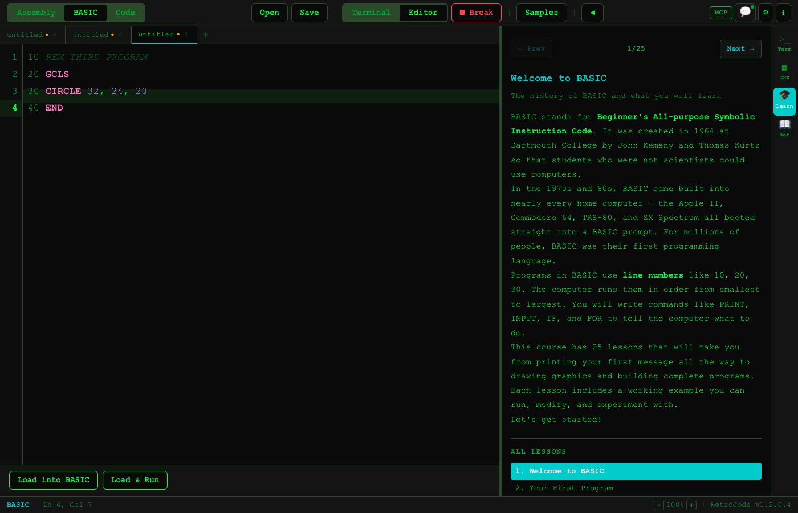
Task: Select the Code mode toggle
Action: pos(125,13)
